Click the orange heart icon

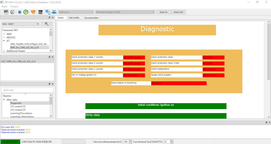point(33,12)
